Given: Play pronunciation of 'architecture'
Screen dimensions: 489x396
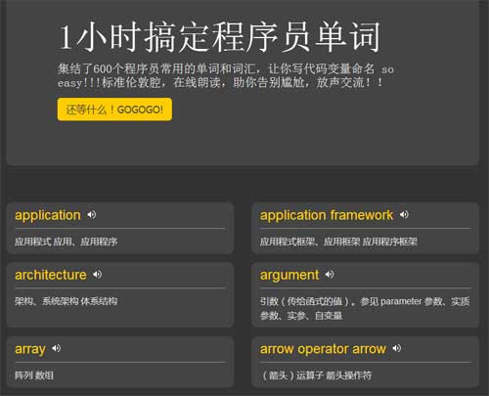Looking at the screenshot, I should pyautogui.click(x=97, y=275).
